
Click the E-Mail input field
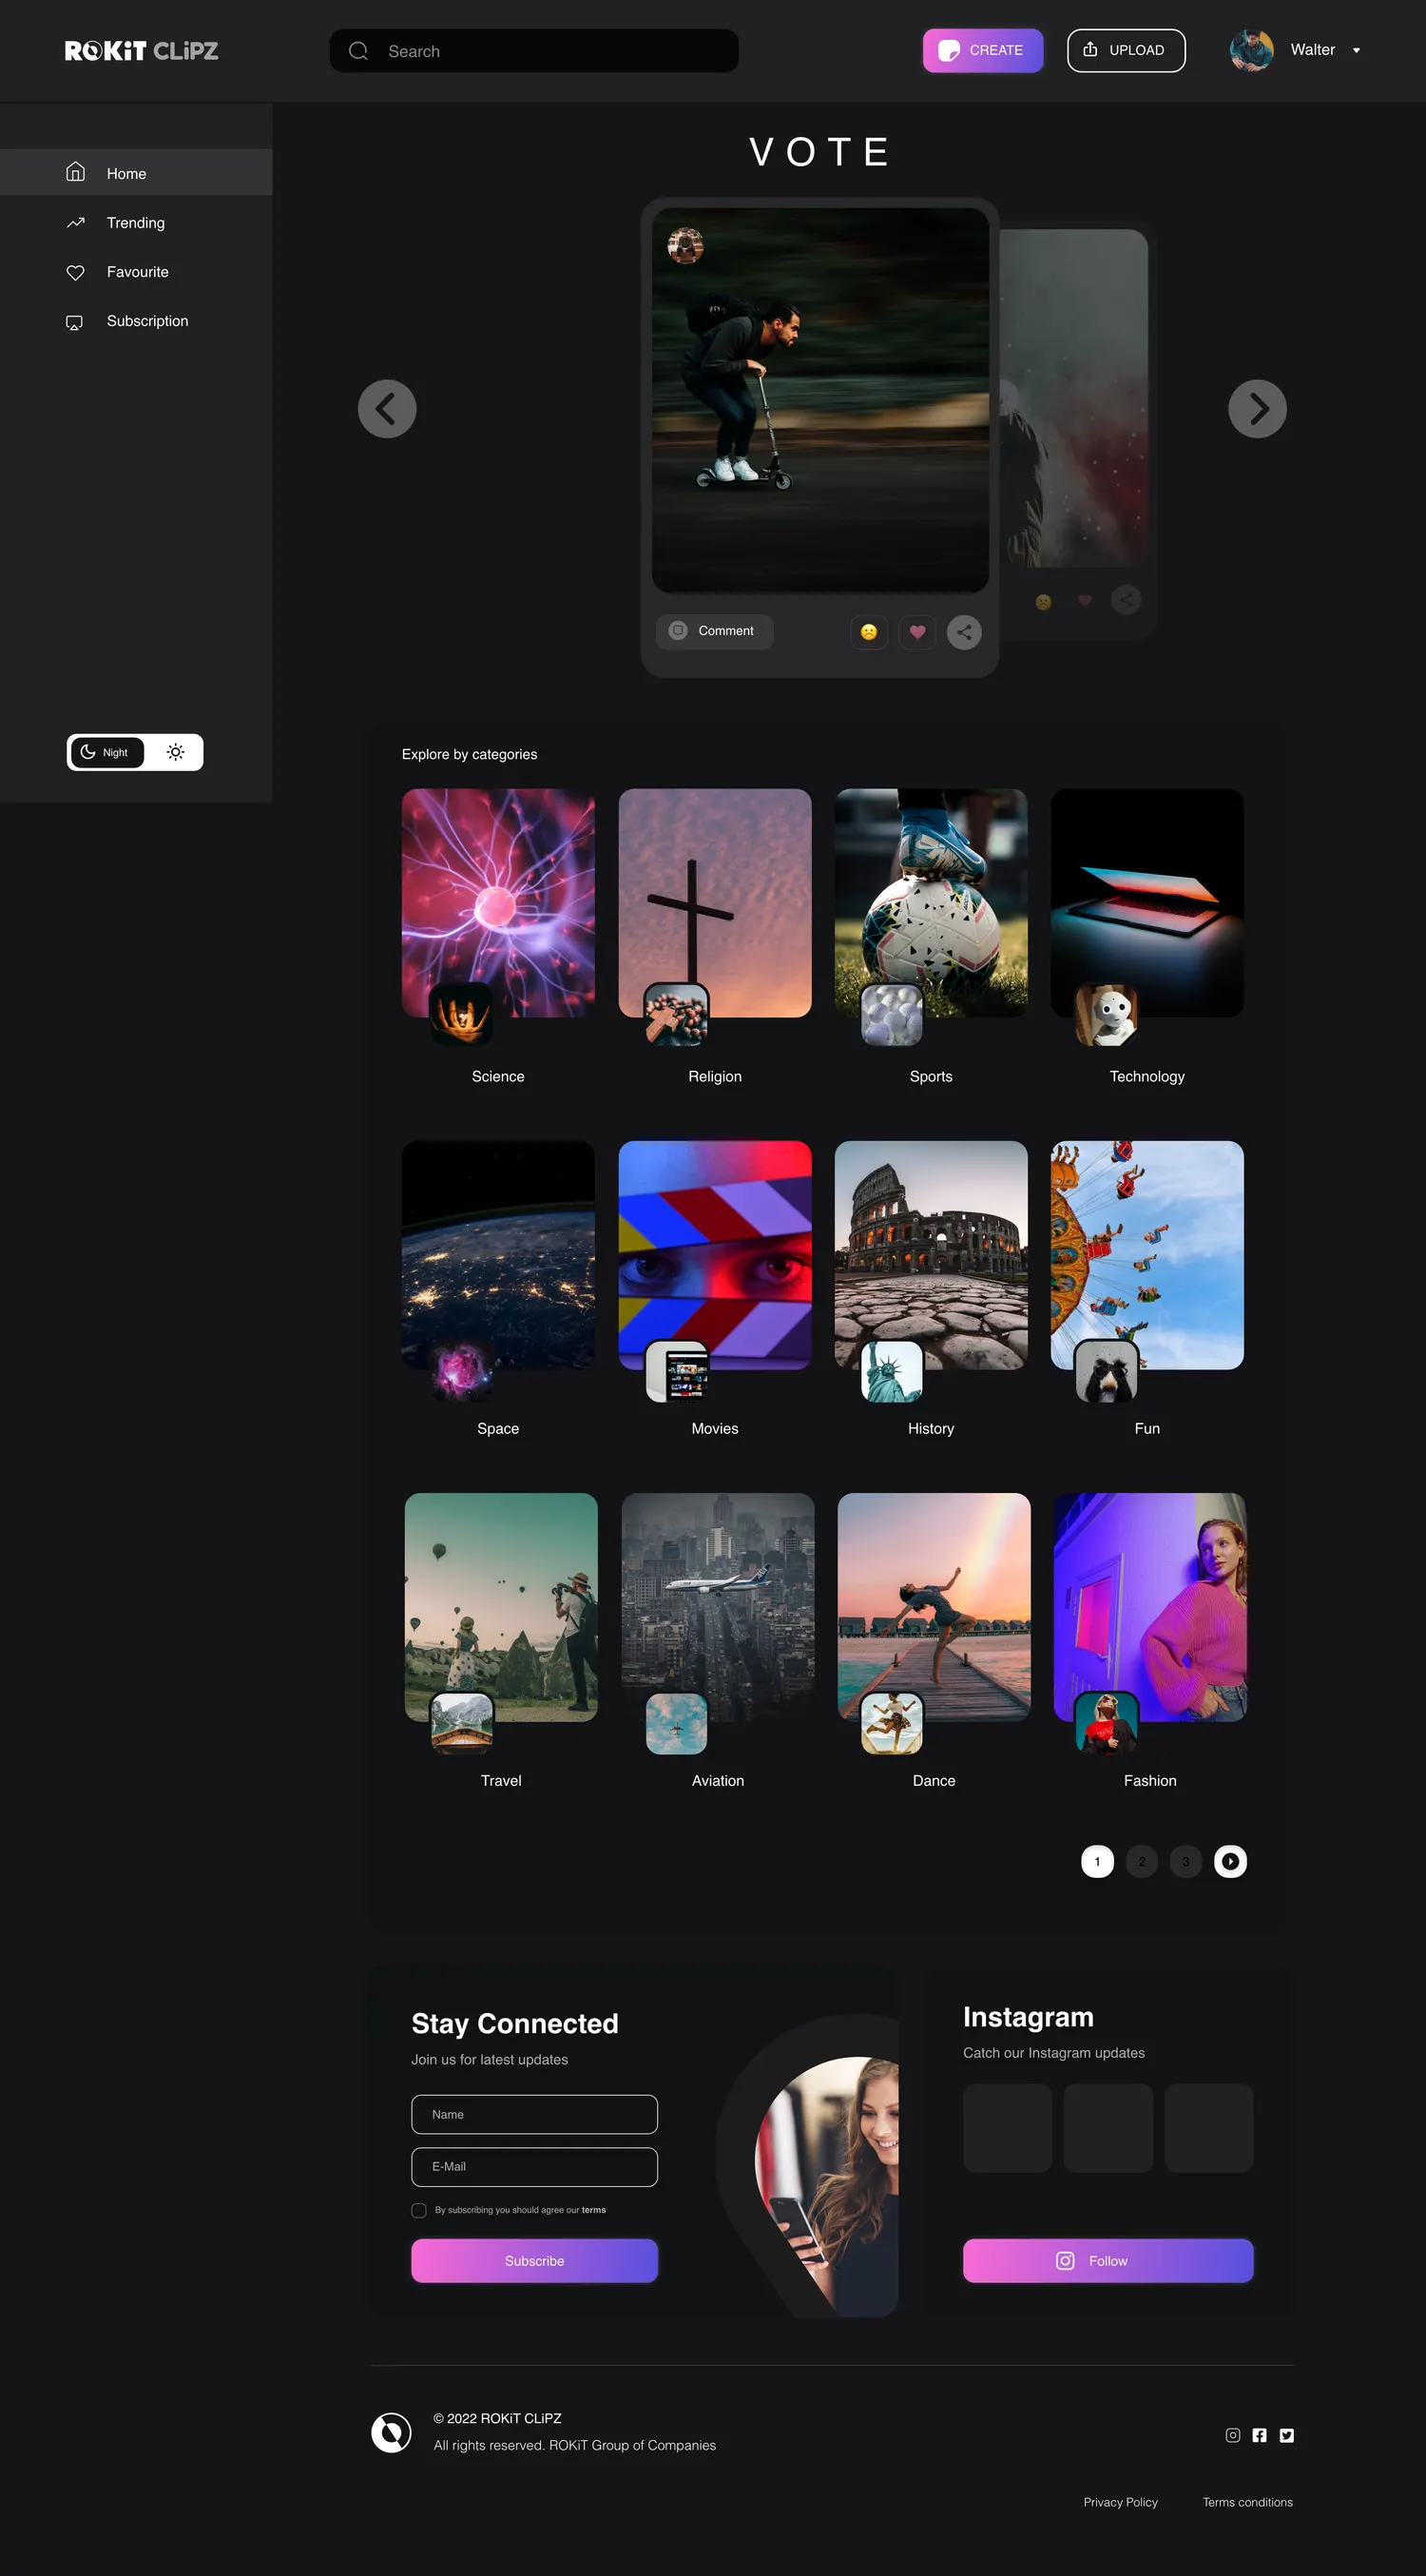pos(534,2166)
